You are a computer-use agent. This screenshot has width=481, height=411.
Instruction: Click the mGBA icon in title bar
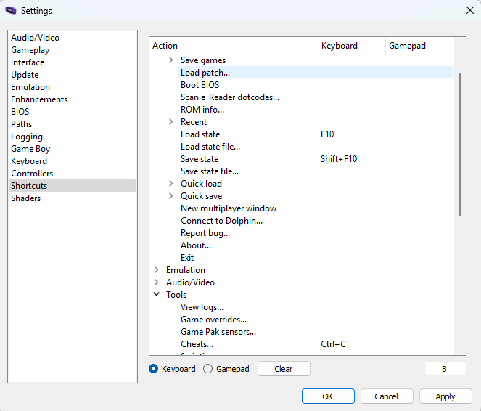tap(11, 11)
